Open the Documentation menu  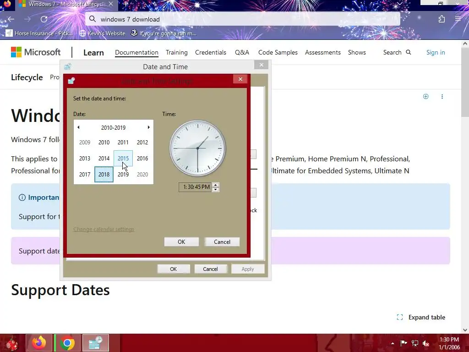click(x=136, y=52)
